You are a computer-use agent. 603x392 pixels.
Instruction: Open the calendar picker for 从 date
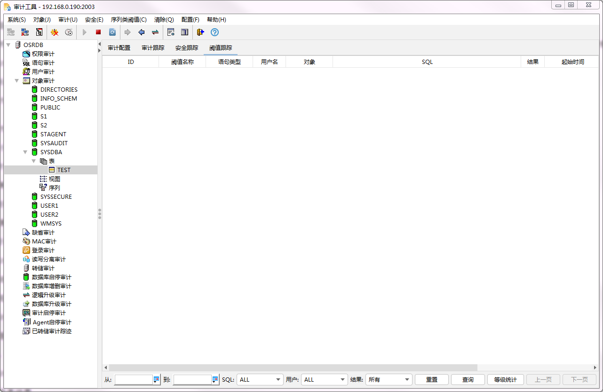tap(157, 380)
